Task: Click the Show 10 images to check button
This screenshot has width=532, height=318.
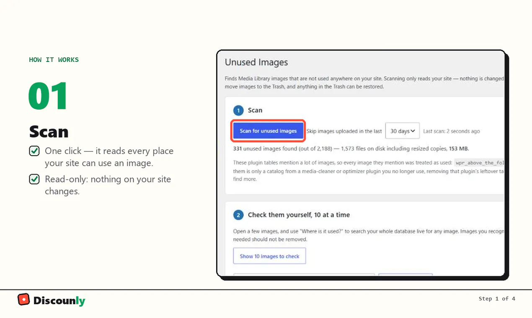Action: click(x=269, y=256)
